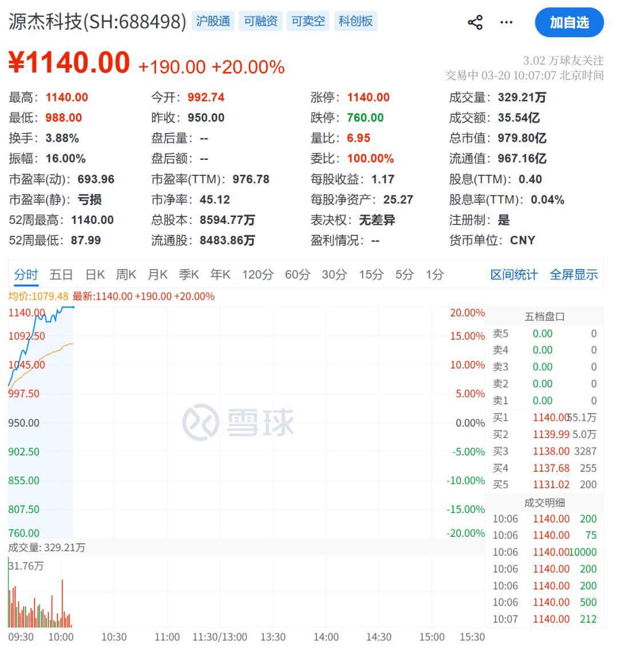Screen dimensions: 617x654
Task: Click the trade row with volume 75
Action: coord(544,535)
